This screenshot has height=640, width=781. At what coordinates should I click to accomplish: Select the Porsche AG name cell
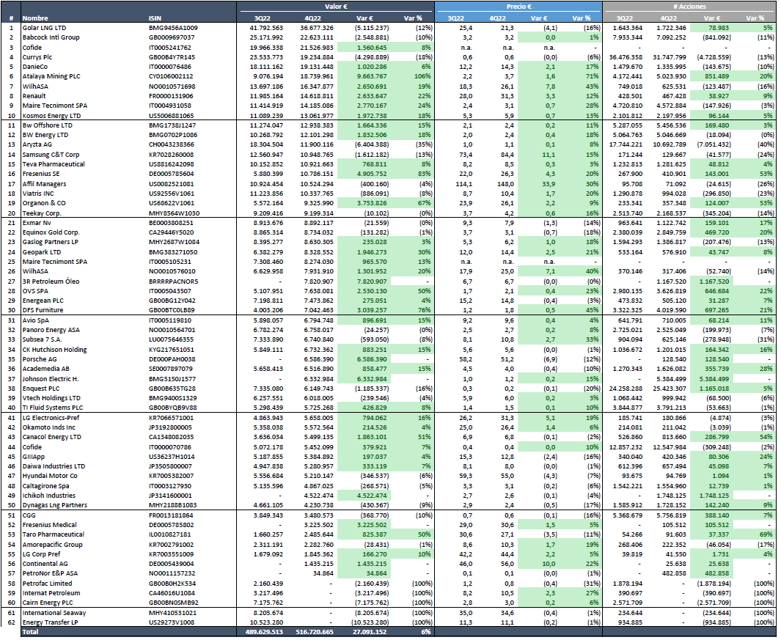point(39,359)
